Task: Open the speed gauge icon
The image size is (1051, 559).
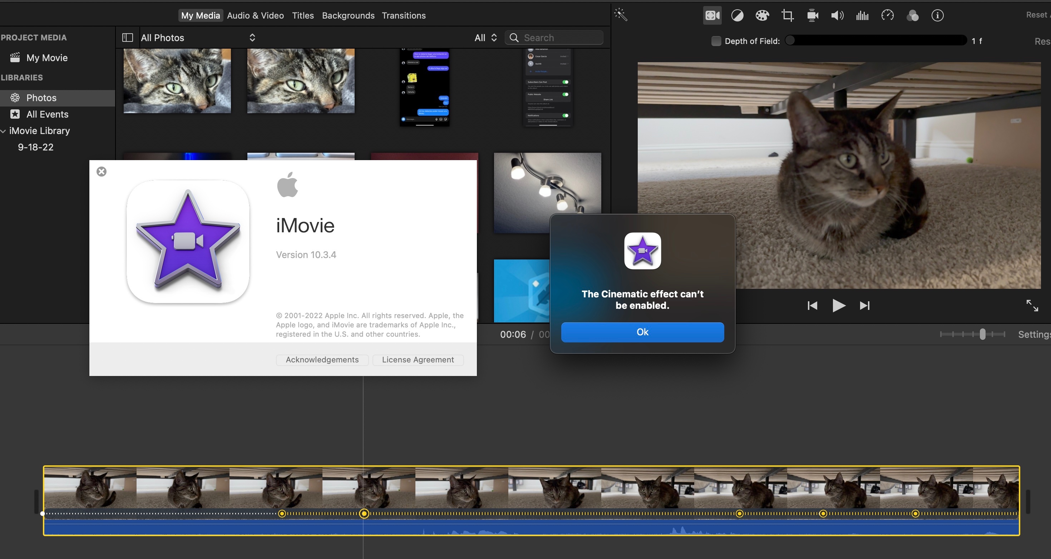Action: tap(887, 15)
